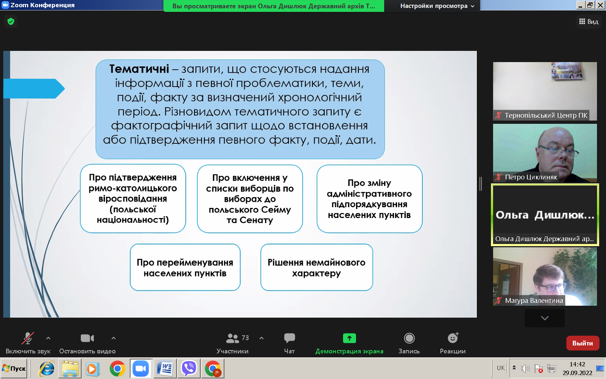Expand video options arrow next to camera
This screenshot has width=606, height=379.
click(114, 338)
